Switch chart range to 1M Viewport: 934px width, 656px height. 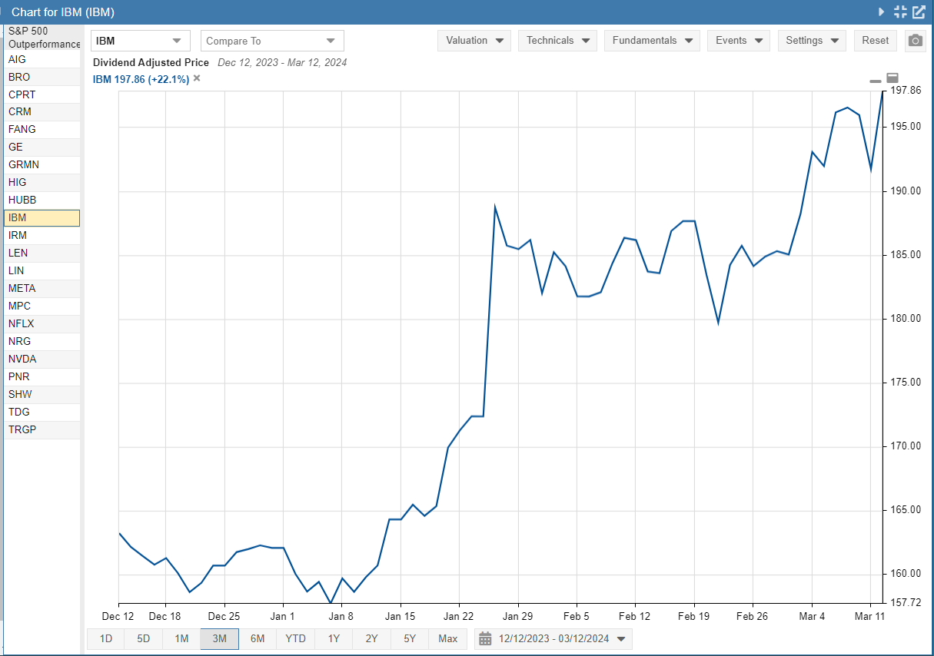click(181, 638)
